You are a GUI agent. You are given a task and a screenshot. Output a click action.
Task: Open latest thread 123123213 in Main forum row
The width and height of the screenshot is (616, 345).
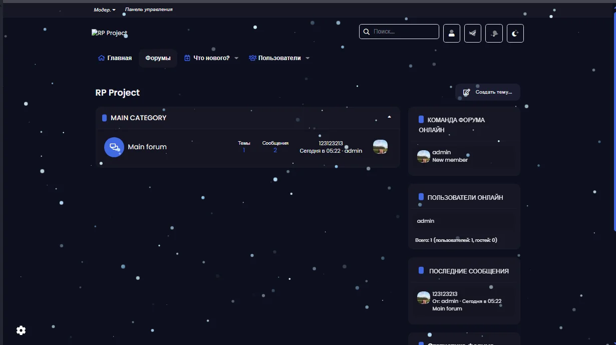331,143
